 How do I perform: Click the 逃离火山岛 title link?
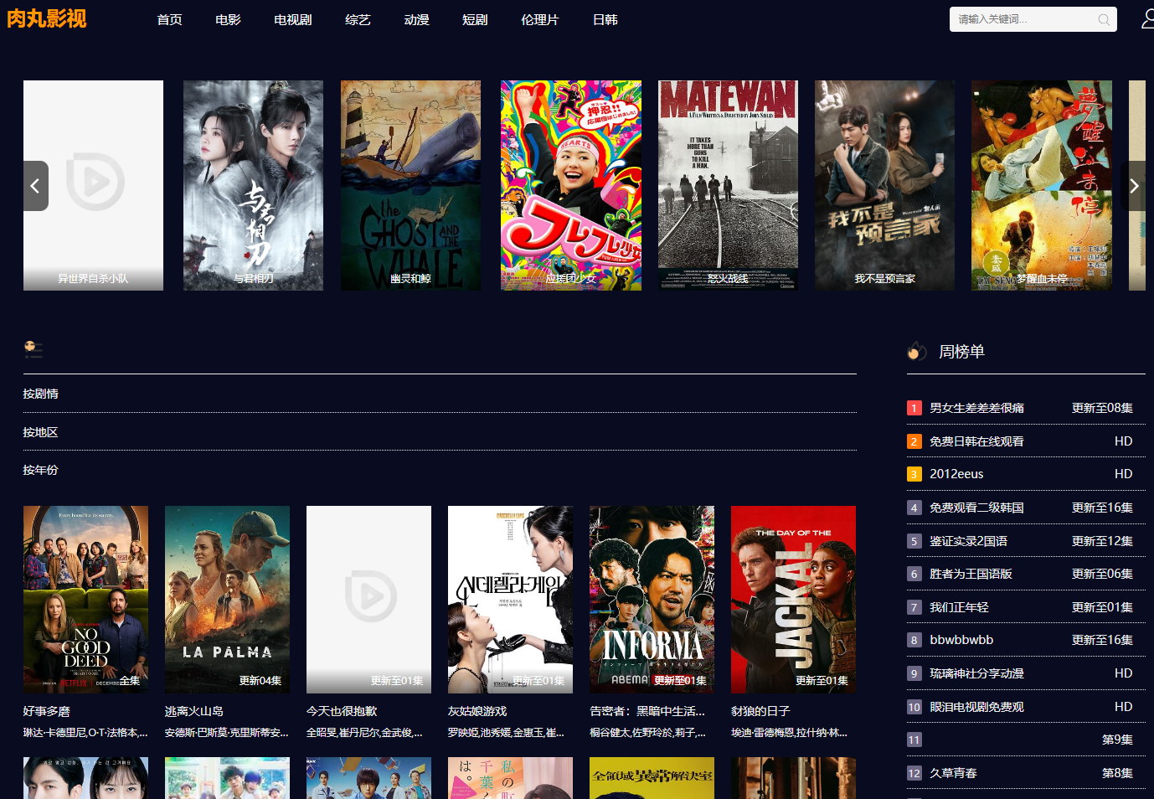194,711
